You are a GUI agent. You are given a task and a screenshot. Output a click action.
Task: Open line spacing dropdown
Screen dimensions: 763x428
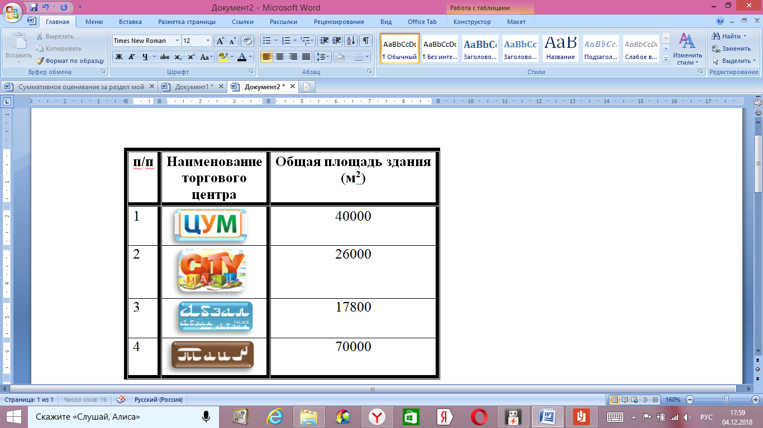pyautogui.click(x=323, y=57)
